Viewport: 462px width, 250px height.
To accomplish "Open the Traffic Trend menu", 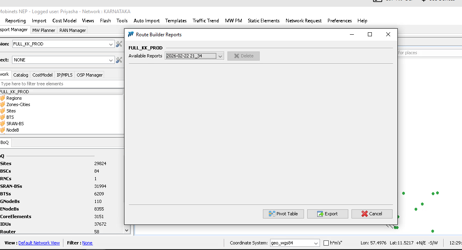I will [205, 21].
